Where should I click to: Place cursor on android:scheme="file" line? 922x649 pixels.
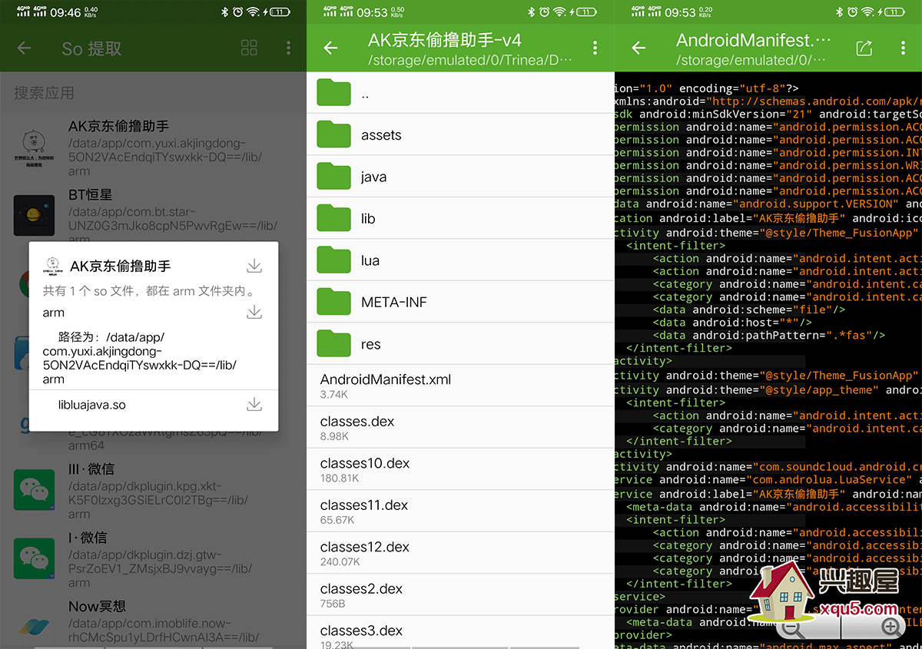[749, 310]
